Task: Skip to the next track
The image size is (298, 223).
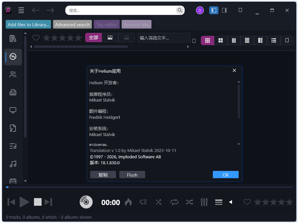Action: 48,202
